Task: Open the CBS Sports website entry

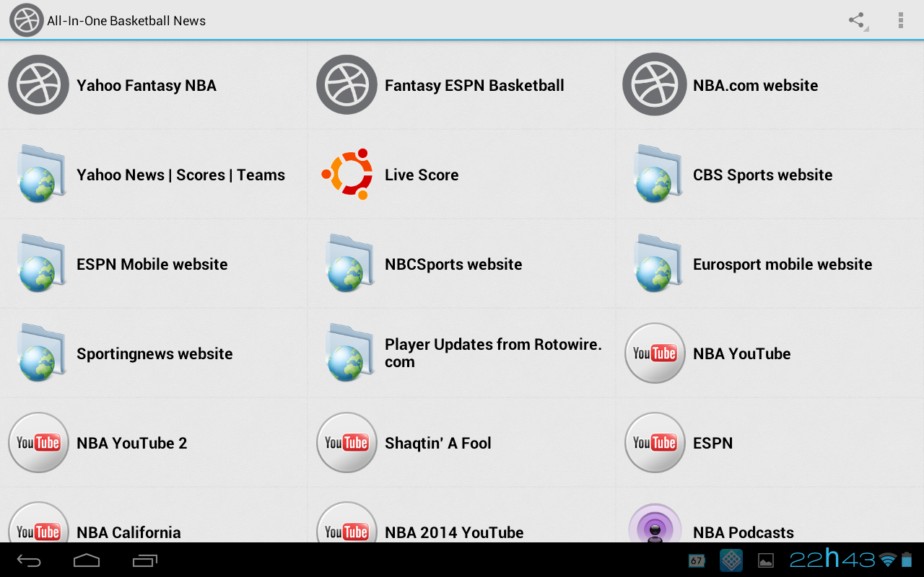Action: click(x=763, y=175)
